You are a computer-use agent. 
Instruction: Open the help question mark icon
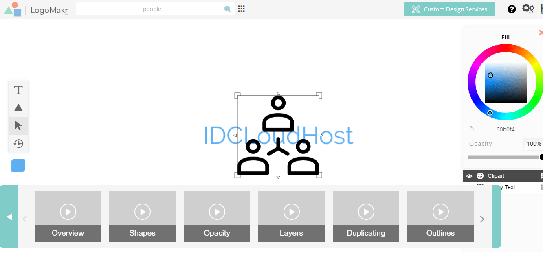[x=512, y=9]
